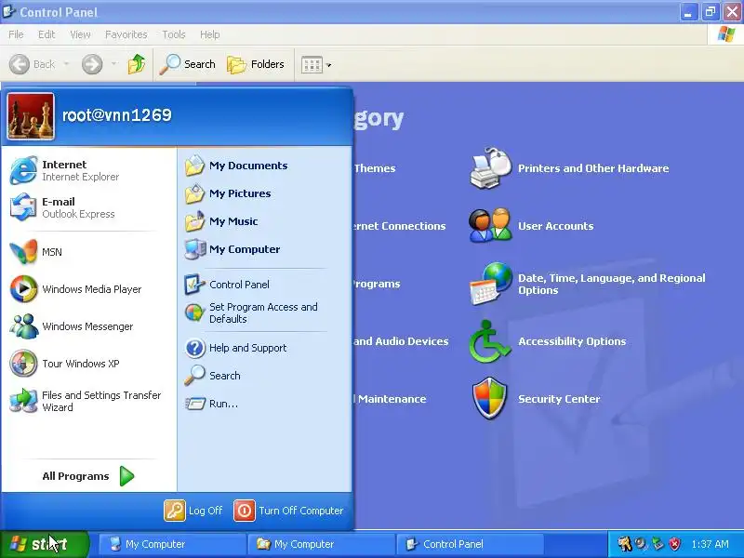This screenshot has width=744, height=558.
Task: Open the Help menu
Action: 210,34
